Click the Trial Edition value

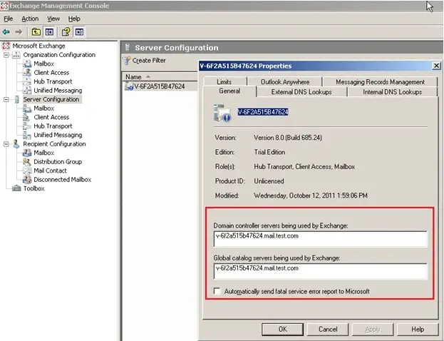click(269, 152)
